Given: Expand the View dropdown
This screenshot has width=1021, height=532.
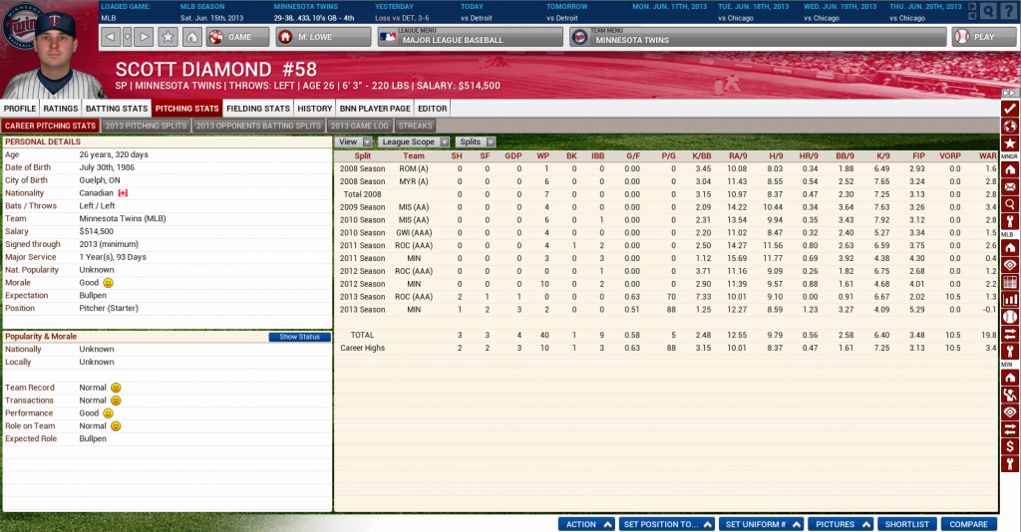Looking at the screenshot, I should [348, 142].
